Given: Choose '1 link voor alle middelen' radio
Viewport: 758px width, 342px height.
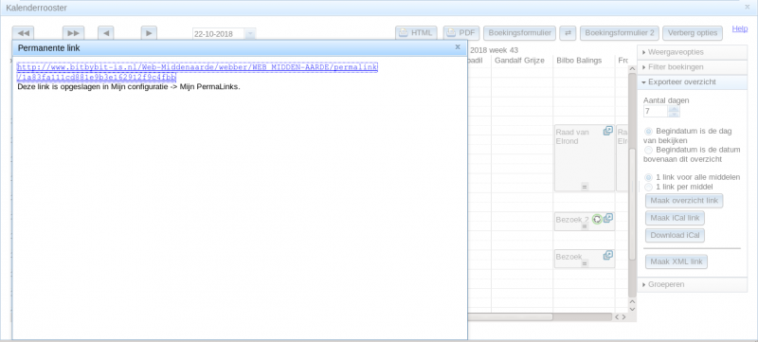Looking at the screenshot, I should click(649, 177).
